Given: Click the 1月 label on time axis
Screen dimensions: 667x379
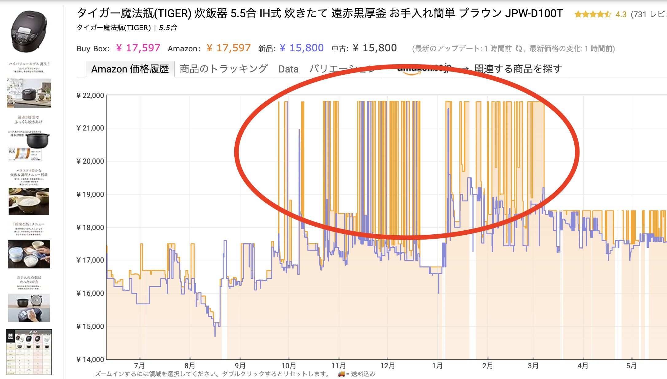Looking at the screenshot, I should [x=437, y=365].
